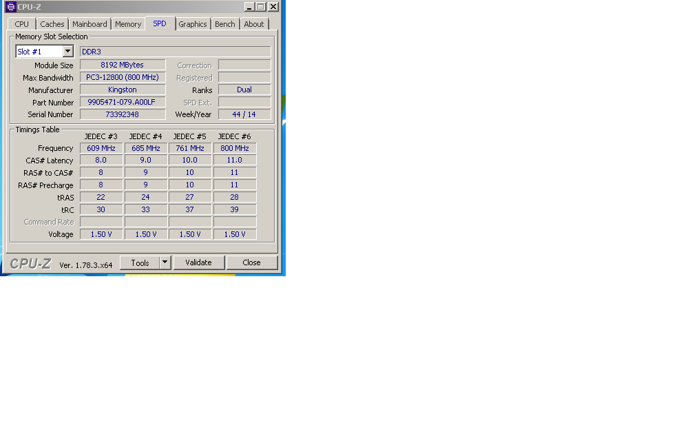Image resolution: width=694 pixels, height=434 pixels.
Task: Click the 761 MHz frequency cell
Action: click(x=190, y=148)
